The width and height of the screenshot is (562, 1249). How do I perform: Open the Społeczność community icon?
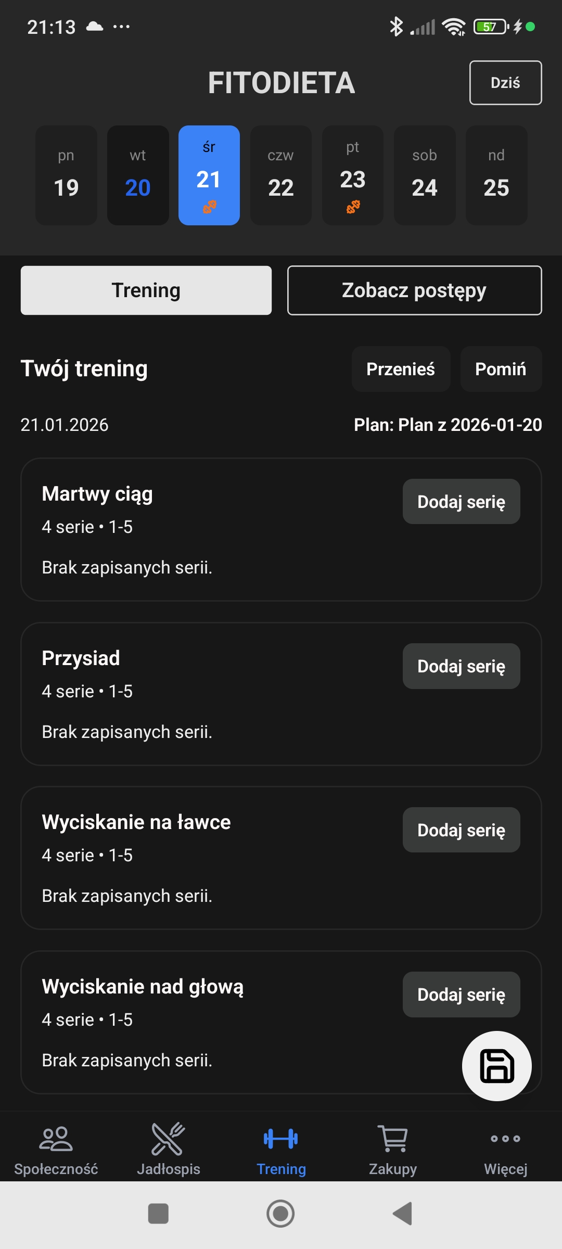pyautogui.click(x=56, y=1139)
